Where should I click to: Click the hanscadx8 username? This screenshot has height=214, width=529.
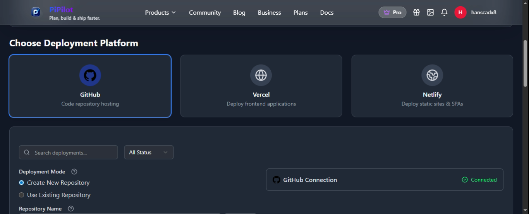tap(484, 12)
